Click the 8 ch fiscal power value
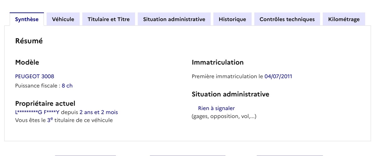This screenshot has height=156, width=377. (67, 86)
